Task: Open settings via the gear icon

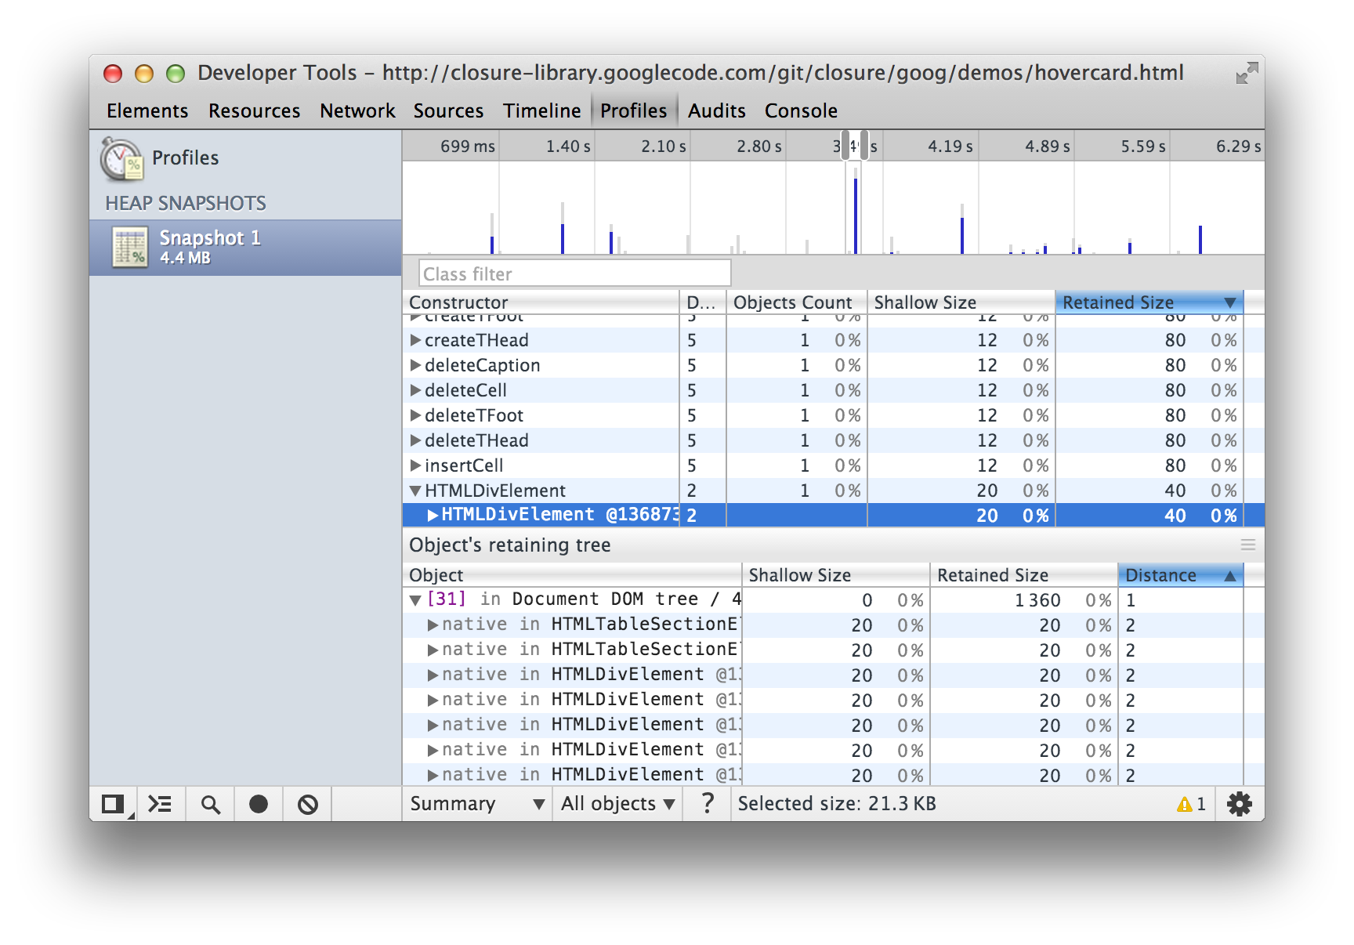Action: pos(1239,804)
